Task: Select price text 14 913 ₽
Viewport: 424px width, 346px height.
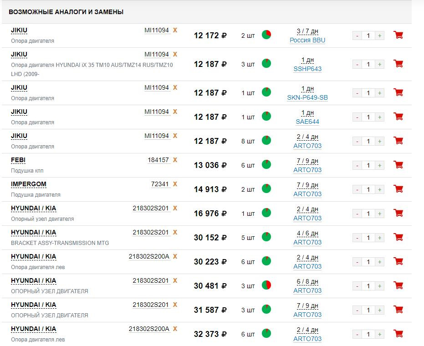Action: tap(210, 189)
